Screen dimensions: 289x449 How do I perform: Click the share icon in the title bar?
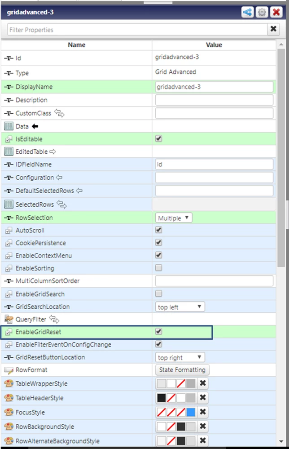pos(248,12)
